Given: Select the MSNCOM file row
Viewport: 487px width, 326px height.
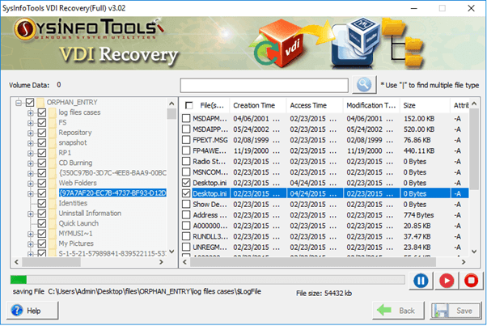Looking at the screenshot, I should tap(325, 172).
